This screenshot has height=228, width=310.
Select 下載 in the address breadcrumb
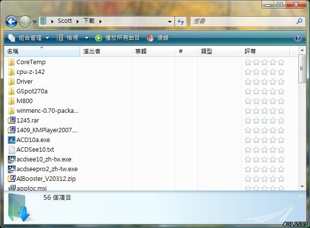coord(89,21)
